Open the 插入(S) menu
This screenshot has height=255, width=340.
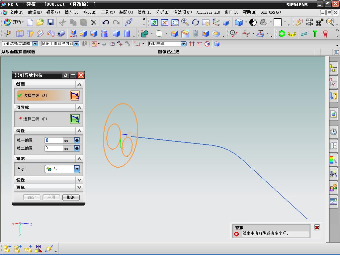tap(71, 12)
